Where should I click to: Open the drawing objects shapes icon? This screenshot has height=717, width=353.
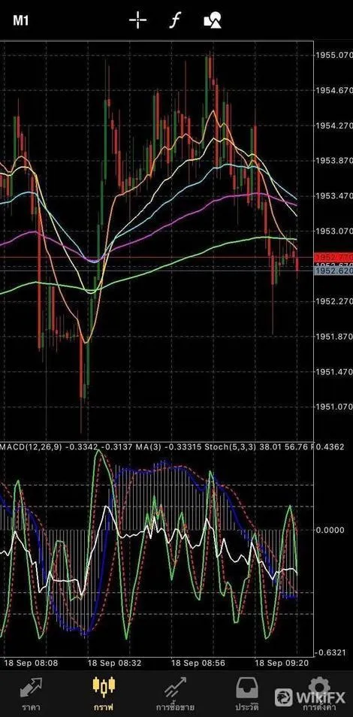[x=213, y=20]
